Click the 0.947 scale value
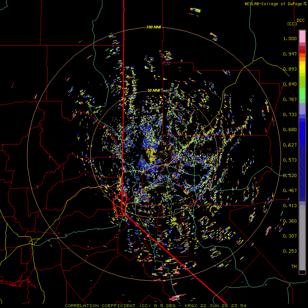Screen dimensions: 308x308 (290, 54)
